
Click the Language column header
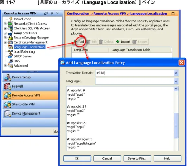click(90, 50)
